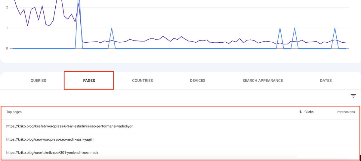Viewport: 361px width, 161px height.
Task: Open the wordpress-6-3 SEO performansi page row
Action: click(69, 126)
